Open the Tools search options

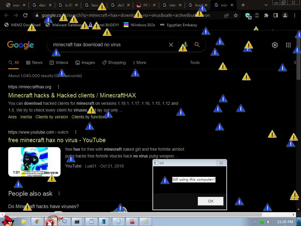195,62
